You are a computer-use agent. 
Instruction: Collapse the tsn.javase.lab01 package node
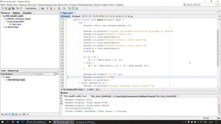[6, 21]
